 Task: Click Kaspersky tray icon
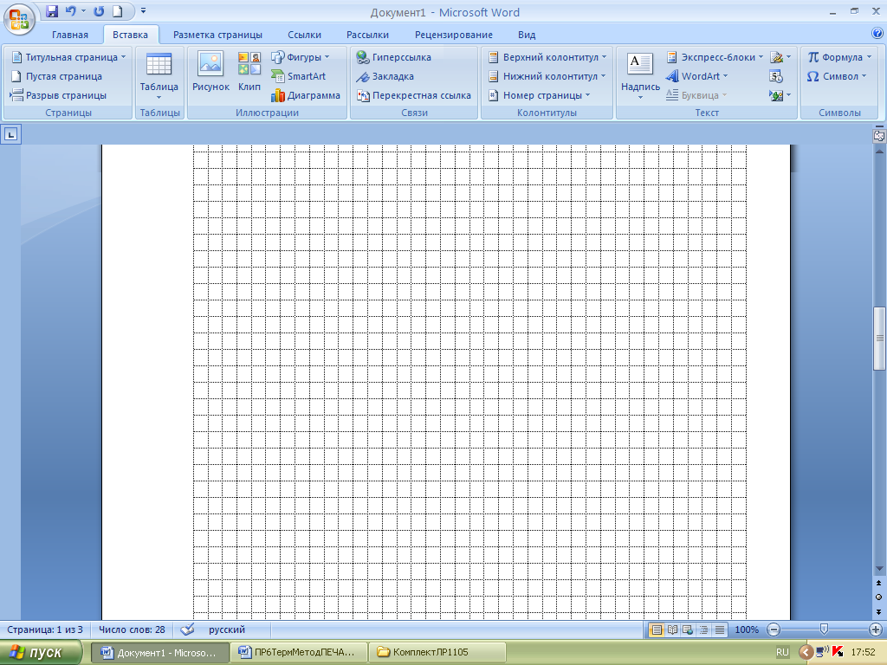tap(838, 652)
